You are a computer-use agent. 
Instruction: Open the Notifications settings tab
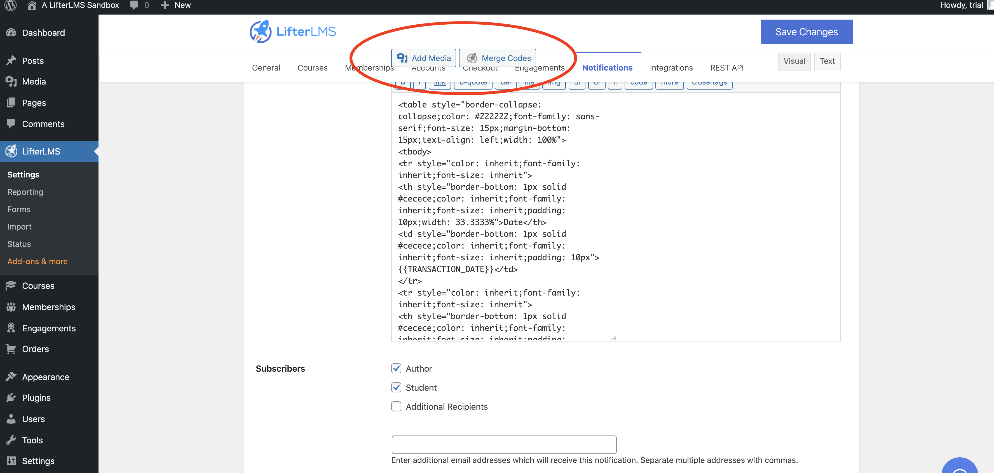pos(607,67)
